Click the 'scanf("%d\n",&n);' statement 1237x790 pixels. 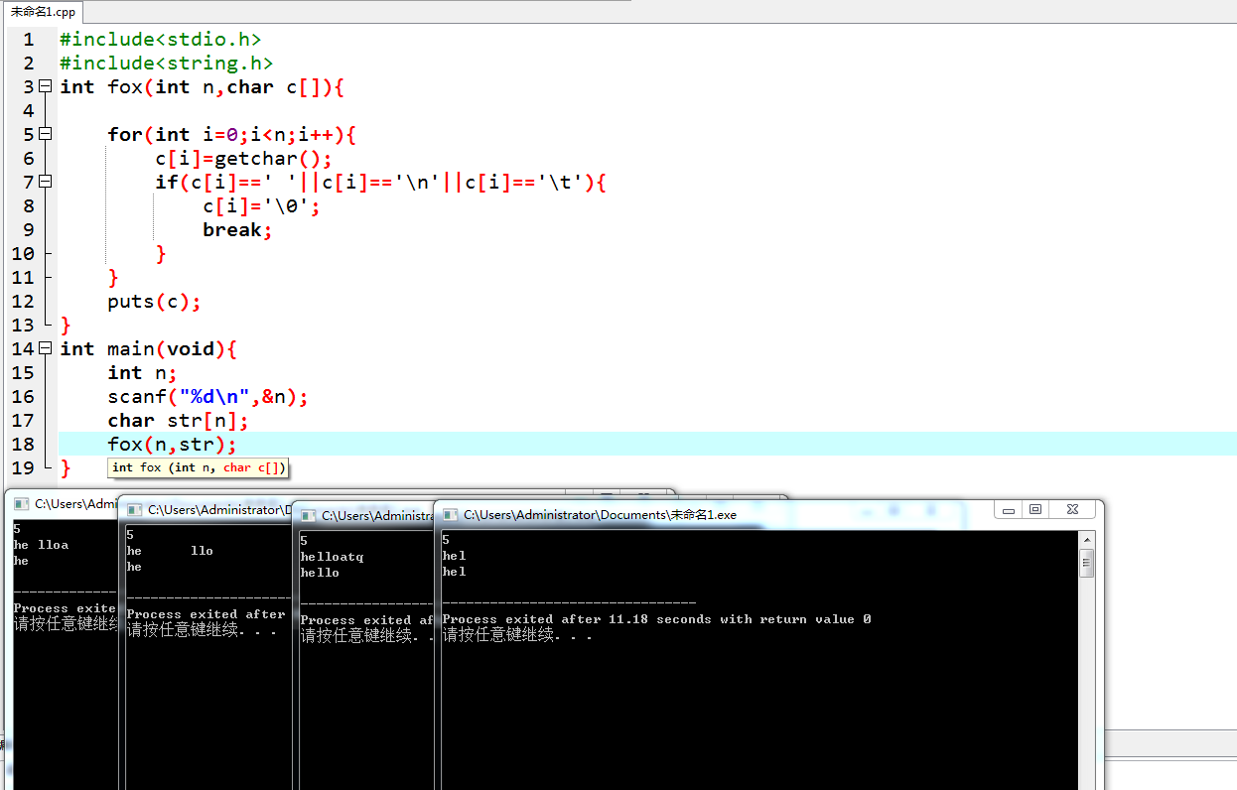[x=208, y=397]
